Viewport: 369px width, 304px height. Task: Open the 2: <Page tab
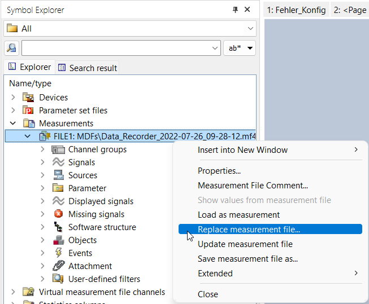(x=350, y=10)
